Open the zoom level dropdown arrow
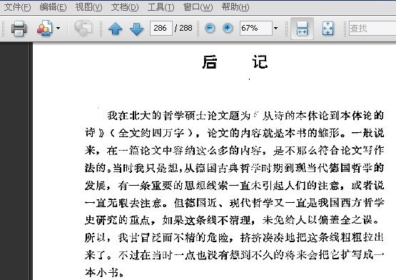This screenshot has height=280, width=396. (276, 28)
